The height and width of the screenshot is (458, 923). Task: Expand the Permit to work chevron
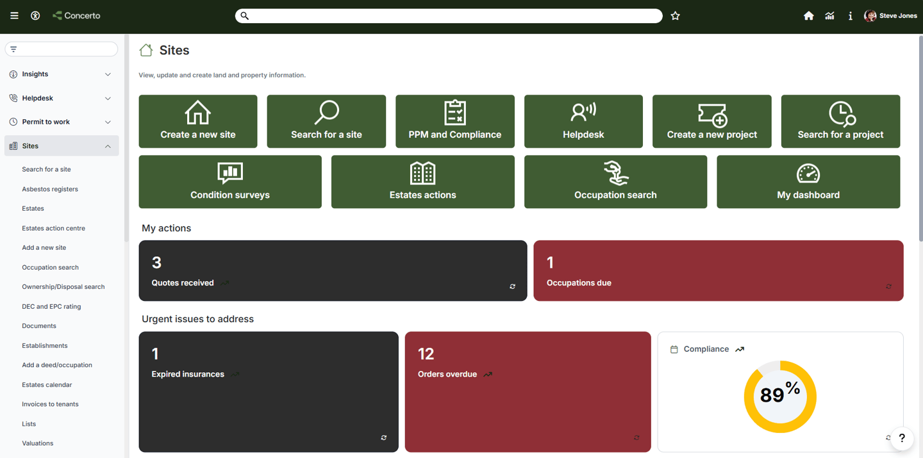point(108,122)
